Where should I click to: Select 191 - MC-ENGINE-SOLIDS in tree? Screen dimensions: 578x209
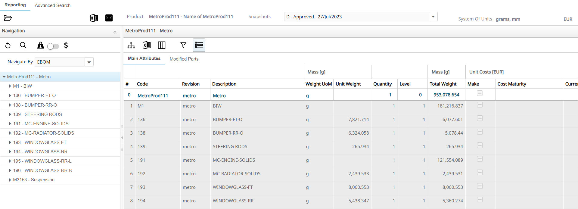pos(41,124)
